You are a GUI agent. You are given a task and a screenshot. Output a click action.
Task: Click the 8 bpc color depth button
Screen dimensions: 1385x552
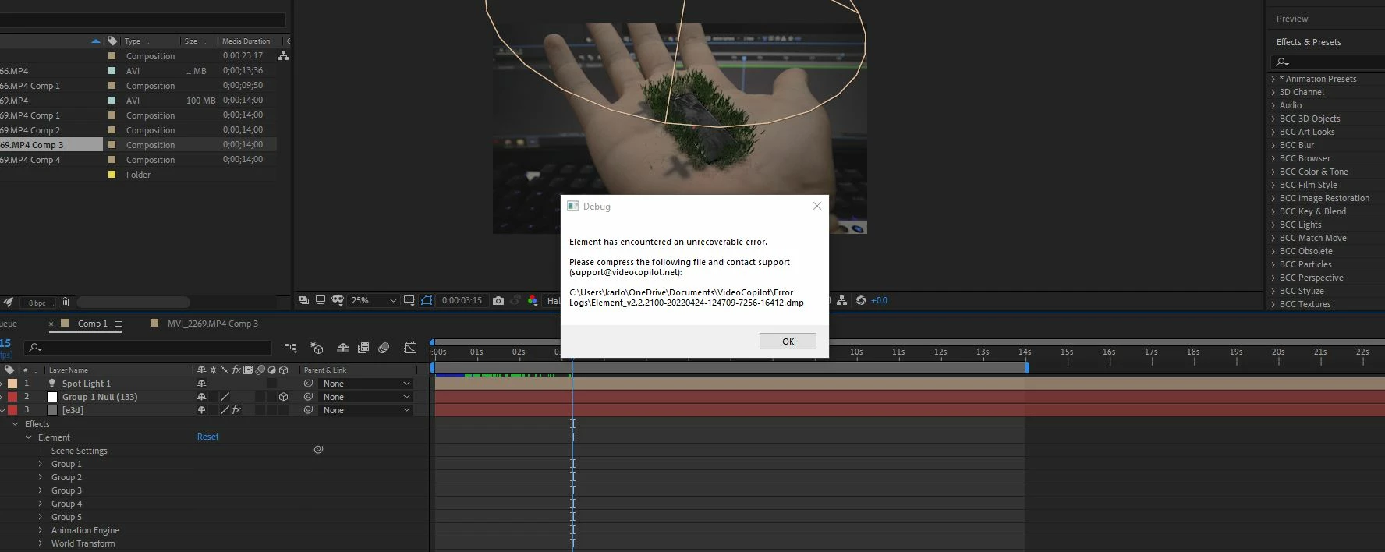tap(37, 303)
